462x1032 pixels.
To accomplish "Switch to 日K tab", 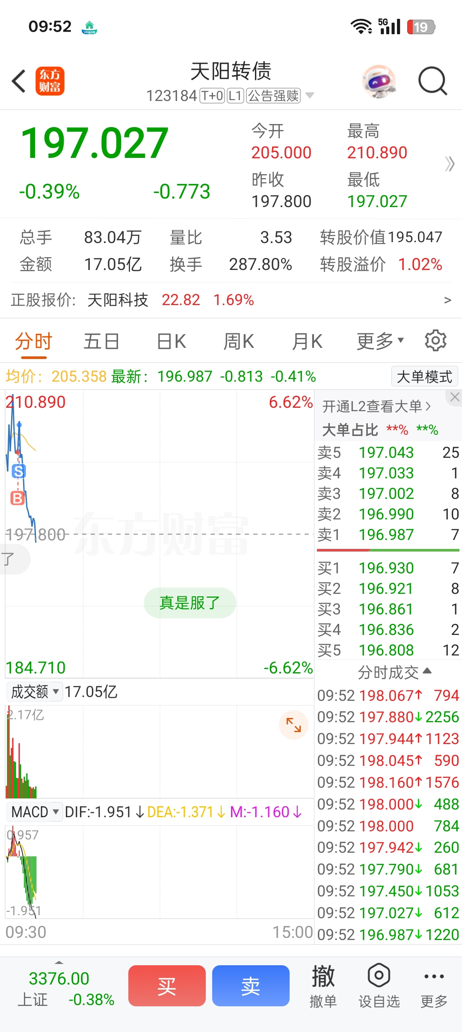I will pyautogui.click(x=171, y=341).
